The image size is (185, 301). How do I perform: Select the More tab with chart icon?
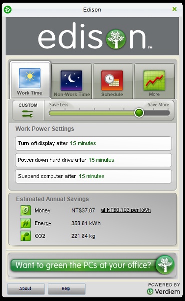[155, 81]
